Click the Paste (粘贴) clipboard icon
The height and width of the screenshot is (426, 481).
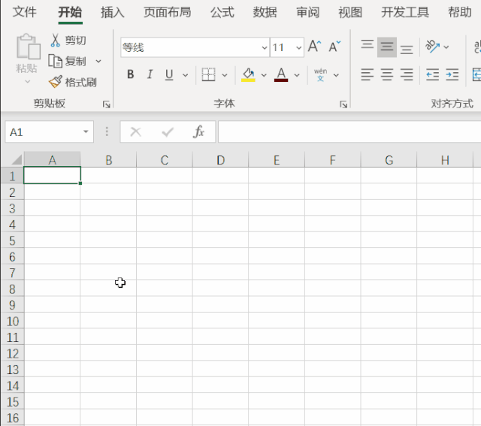pyautogui.click(x=29, y=47)
